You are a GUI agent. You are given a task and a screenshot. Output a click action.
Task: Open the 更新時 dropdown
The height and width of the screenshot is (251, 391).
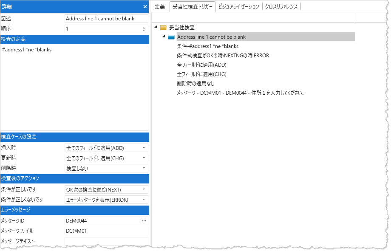(144, 158)
